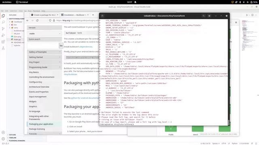
Task: Click the shield tracking-protection icon in address bar
Action: pyautogui.click(x=50, y=21)
